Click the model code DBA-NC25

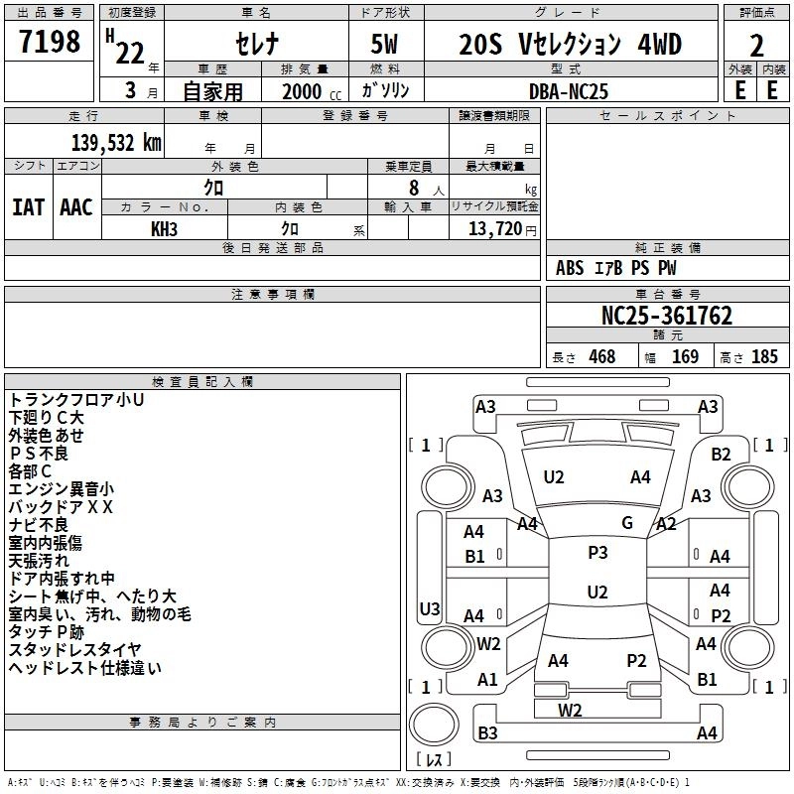click(571, 90)
